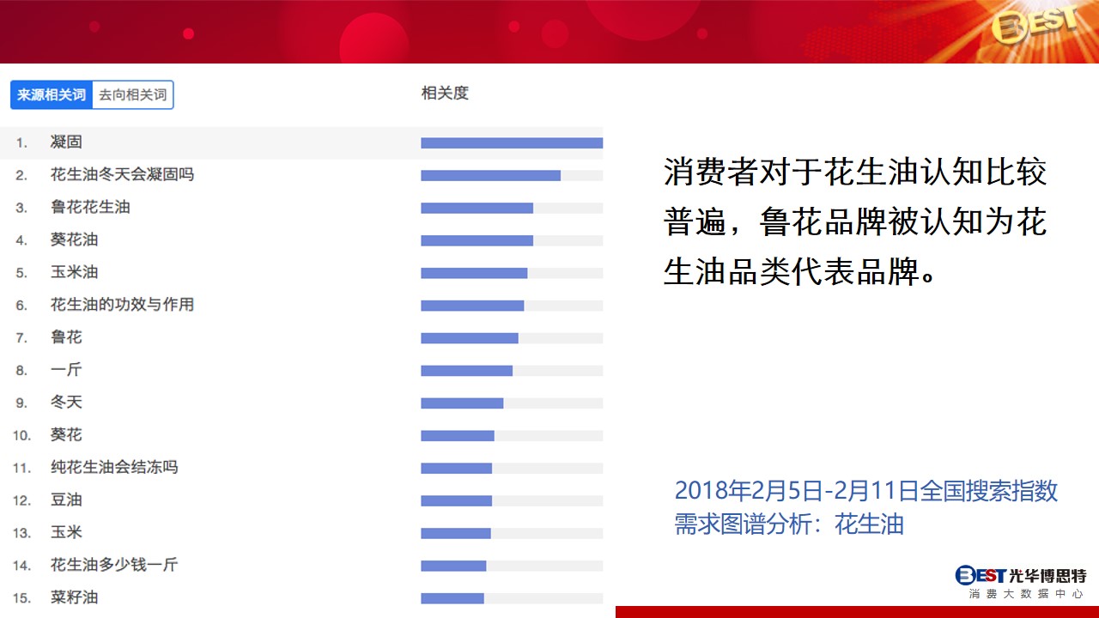Switch to the 去向相关词 tab

coord(133,95)
